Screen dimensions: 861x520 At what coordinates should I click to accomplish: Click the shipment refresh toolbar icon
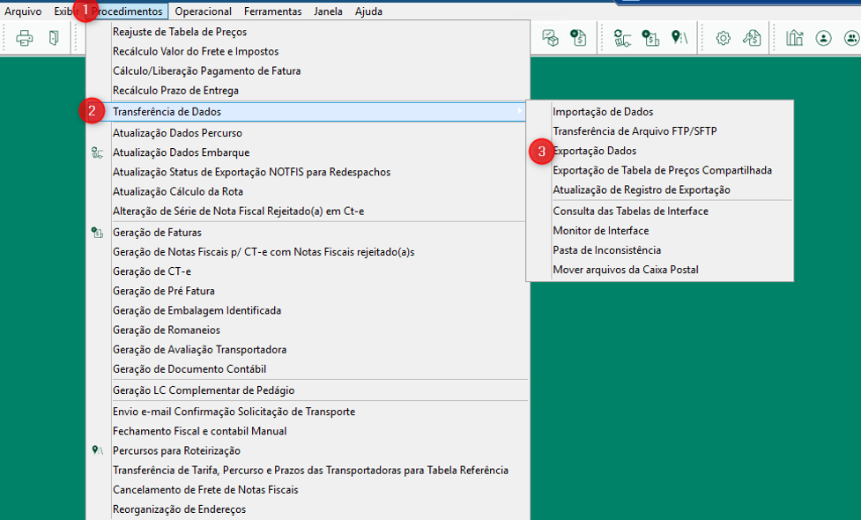pos(622,38)
